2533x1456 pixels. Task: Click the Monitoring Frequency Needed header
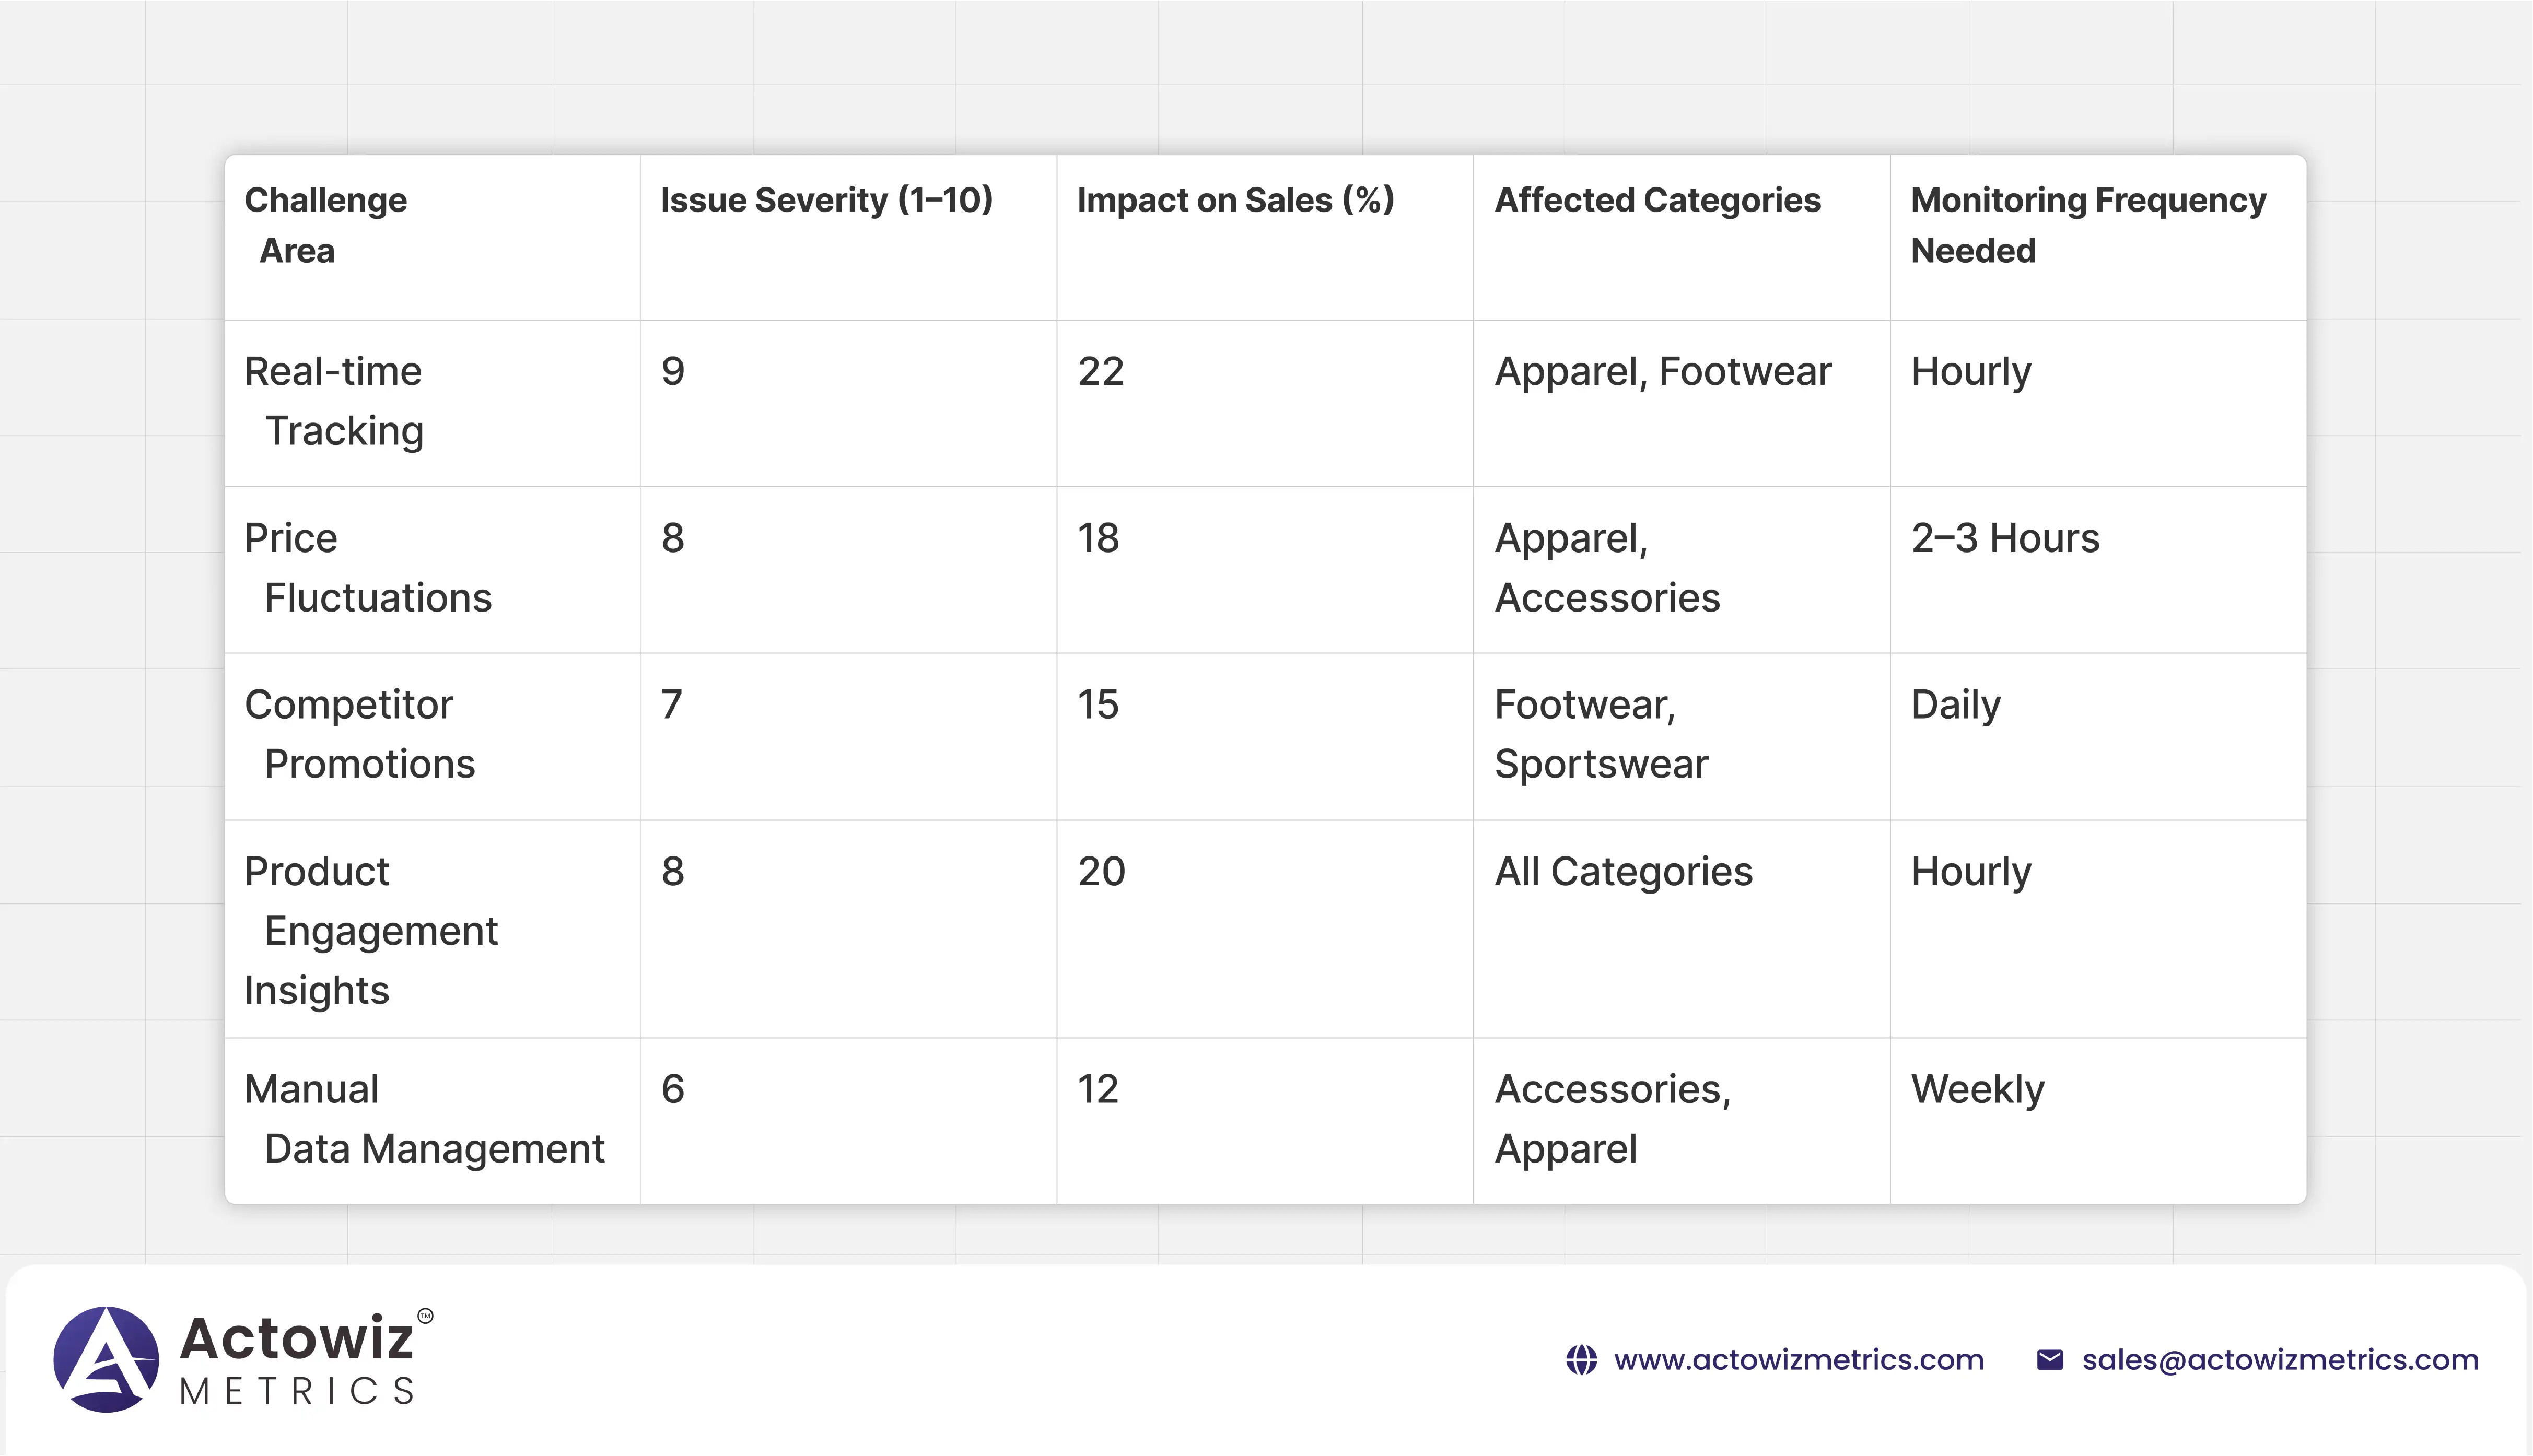(x=2088, y=225)
